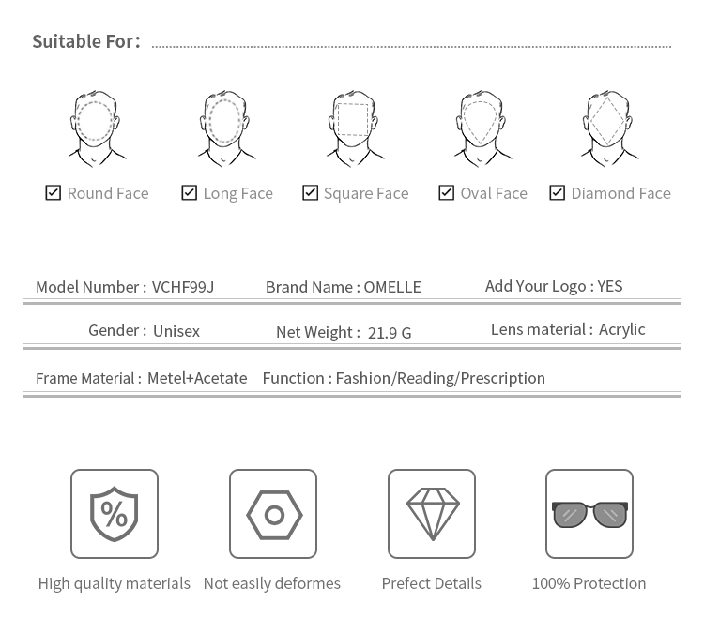Toggle the Square Face checkbox

[x=311, y=192]
